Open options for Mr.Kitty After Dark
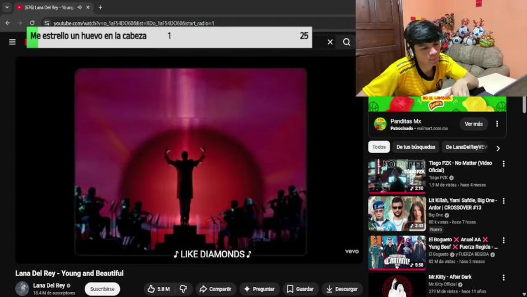 point(503,278)
